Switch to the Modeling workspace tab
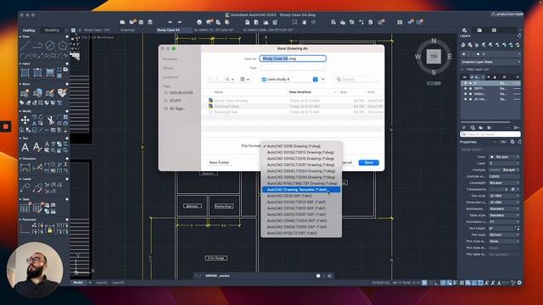 tap(52, 30)
